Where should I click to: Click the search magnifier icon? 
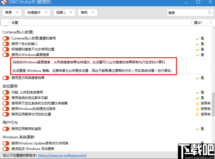210,13
